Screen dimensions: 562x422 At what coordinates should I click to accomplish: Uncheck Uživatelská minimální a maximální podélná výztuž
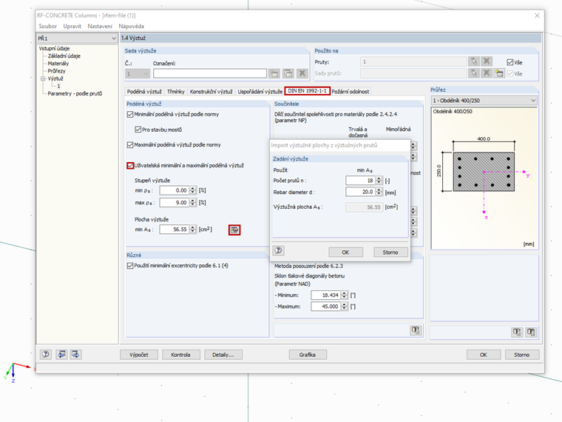click(x=130, y=165)
